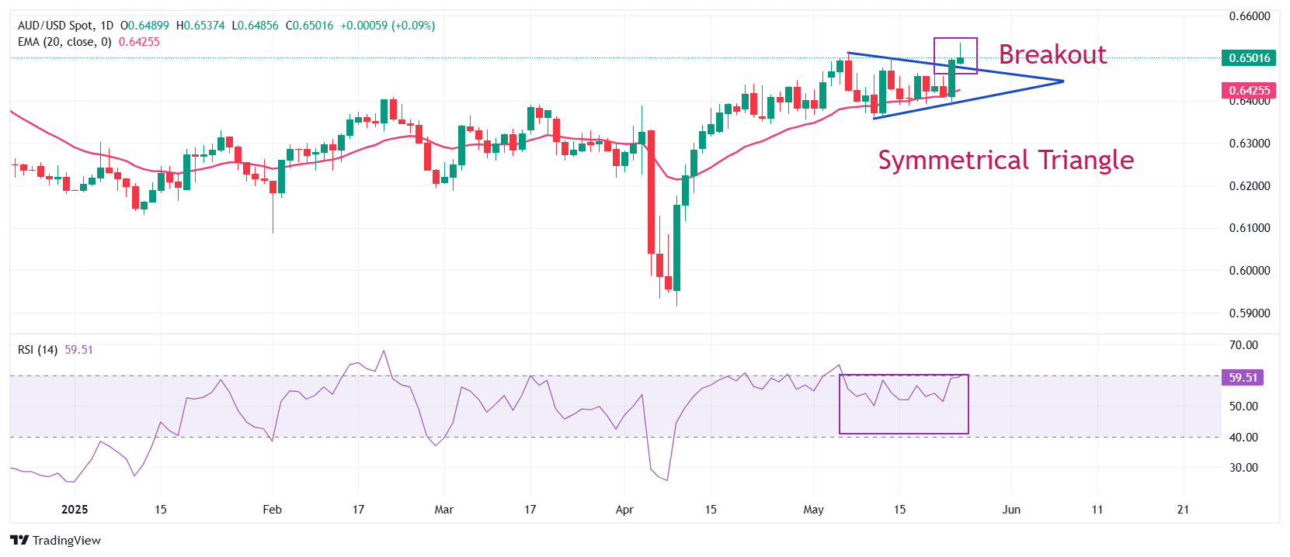1290x557 pixels.
Task: Select the 'Symmetrical Triangle' text annotation
Action: click(1006, 160)
